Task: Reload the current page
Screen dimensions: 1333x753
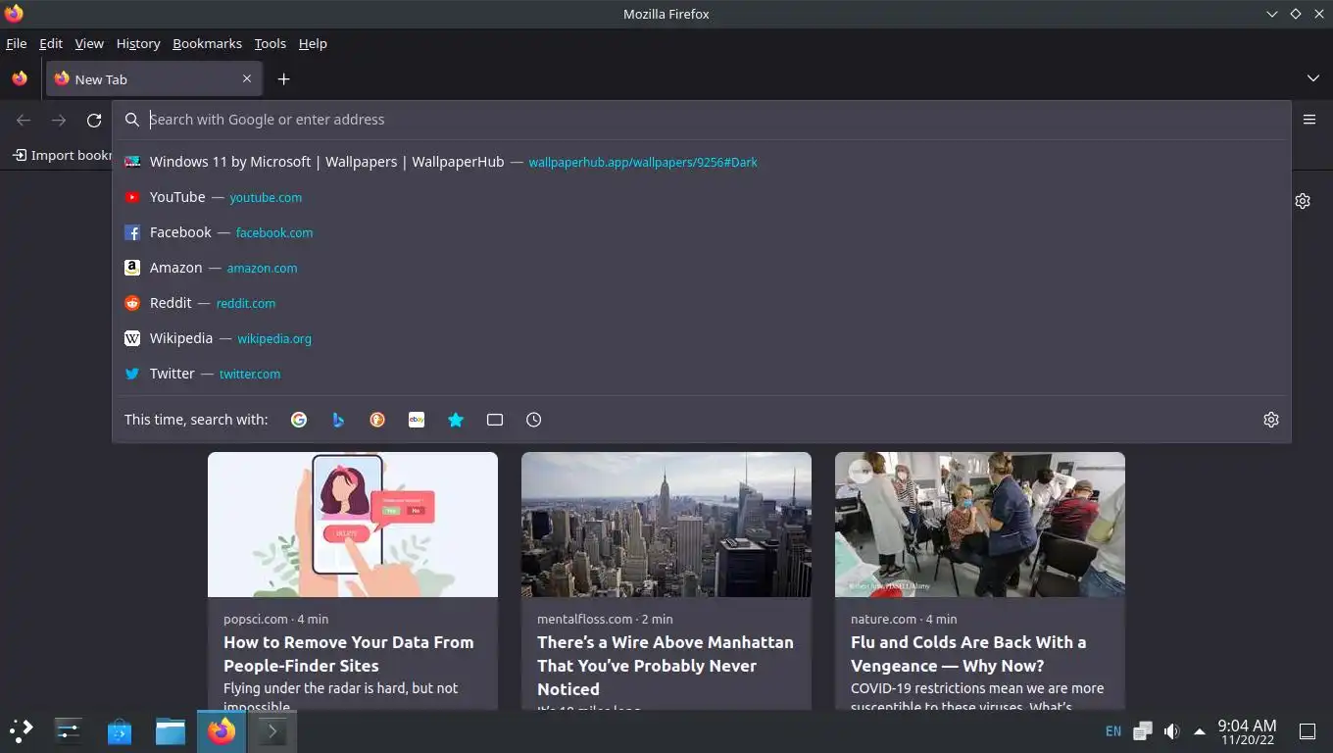Action: [94, 120]
